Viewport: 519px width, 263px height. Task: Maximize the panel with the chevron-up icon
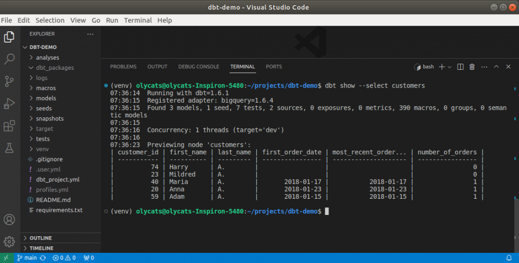pos(496,67)
